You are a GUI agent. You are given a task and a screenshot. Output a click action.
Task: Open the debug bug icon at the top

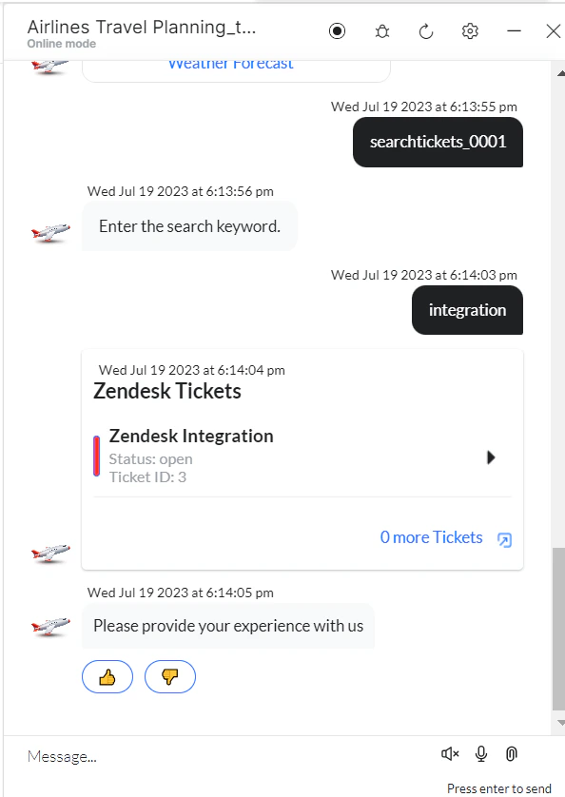tap(381, 30)
